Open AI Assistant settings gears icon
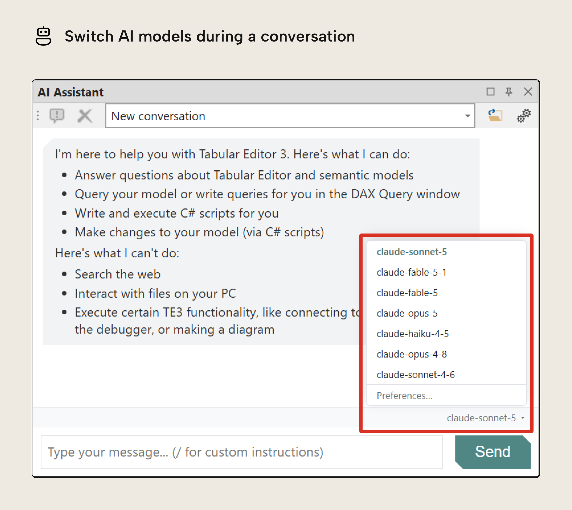 524,116
